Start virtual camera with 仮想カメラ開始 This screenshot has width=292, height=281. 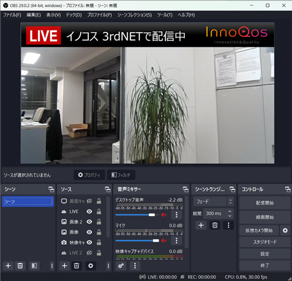[x=259, y=231]
